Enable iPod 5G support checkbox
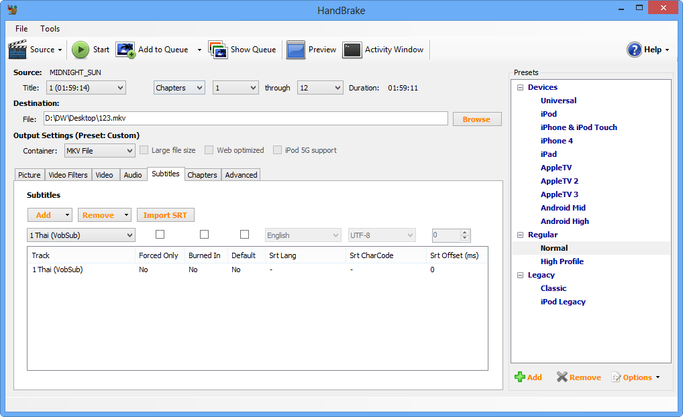683x417 pixels. coord(277,150)
